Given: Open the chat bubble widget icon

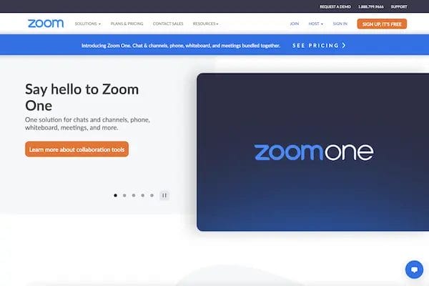Looking at the screenshot, I should 414,270.
